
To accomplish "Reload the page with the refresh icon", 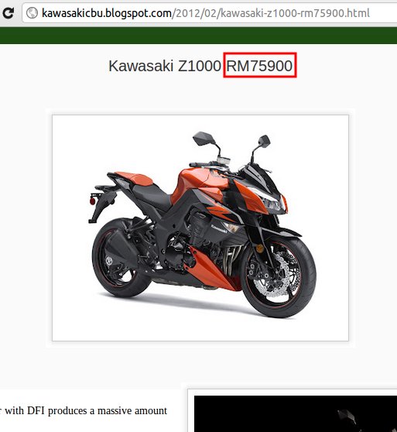I will (8, 13).
